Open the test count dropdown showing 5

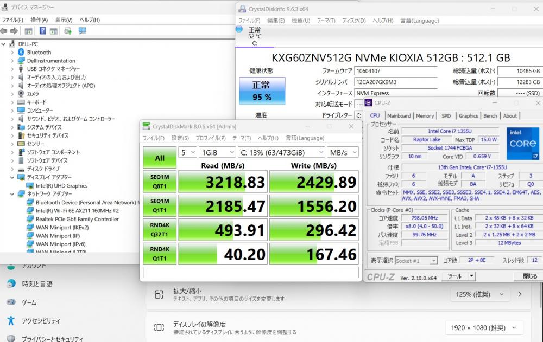click(x=187, y=152)
